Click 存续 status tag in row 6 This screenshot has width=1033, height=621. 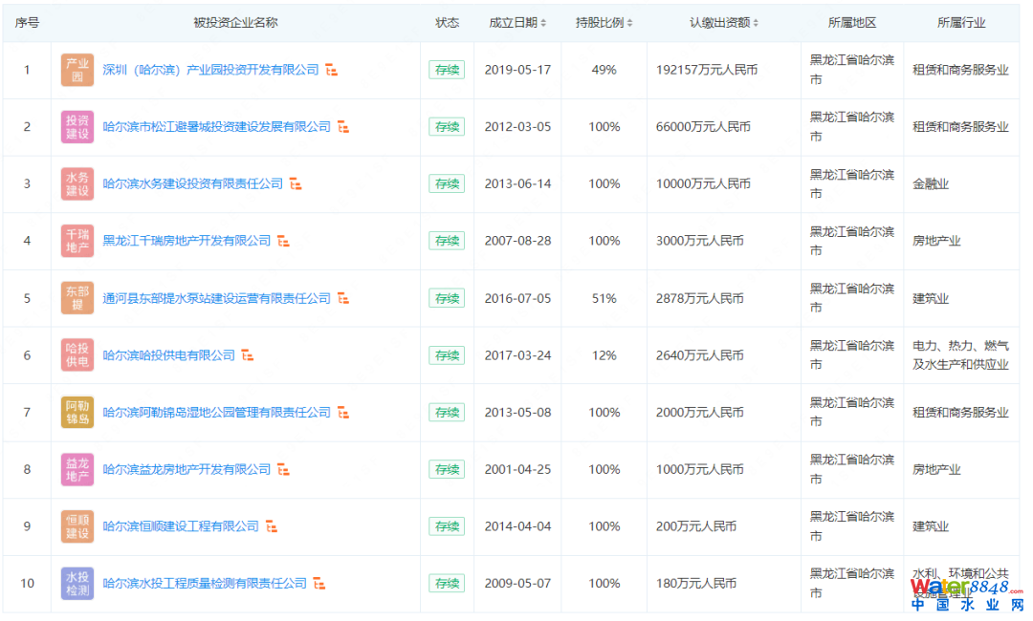tap(447, 355)
